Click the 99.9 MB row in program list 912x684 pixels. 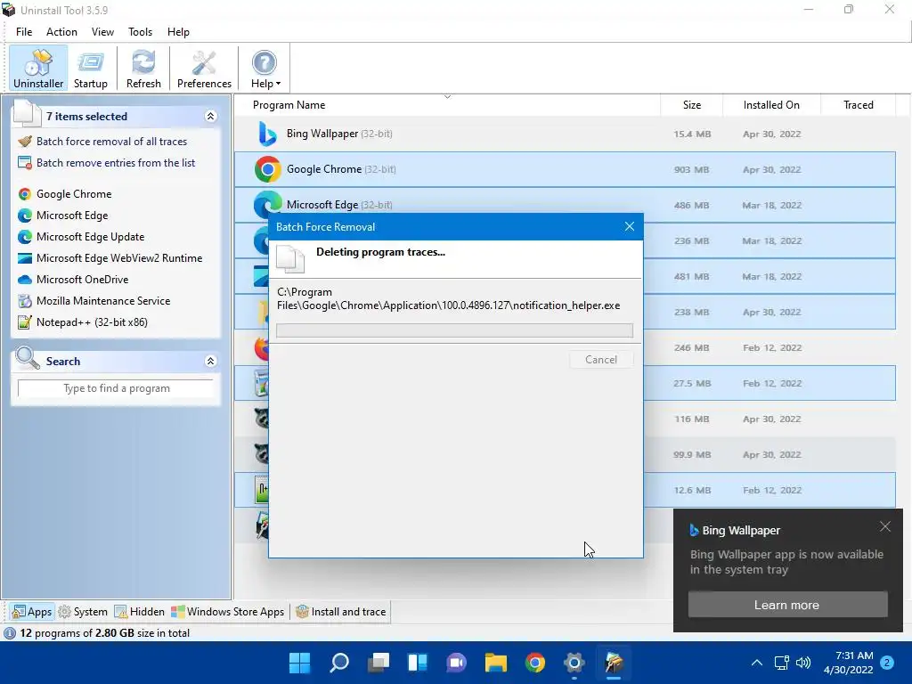click(565, 454)
